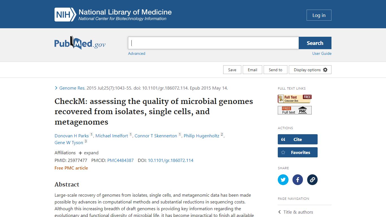Click the Log in button
This screenshot has height=217, width=386.
pos(319,15)
